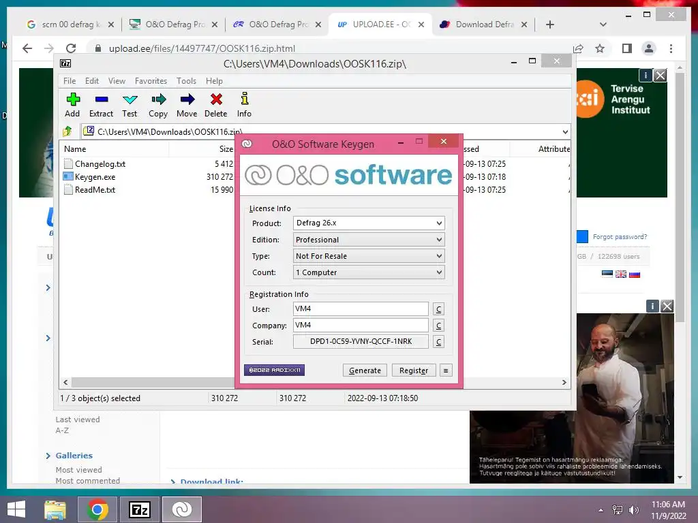Viewport: 698px width, 523px height.
Task: Open the Chrome tab search chevron
Action: click(603, 25)
